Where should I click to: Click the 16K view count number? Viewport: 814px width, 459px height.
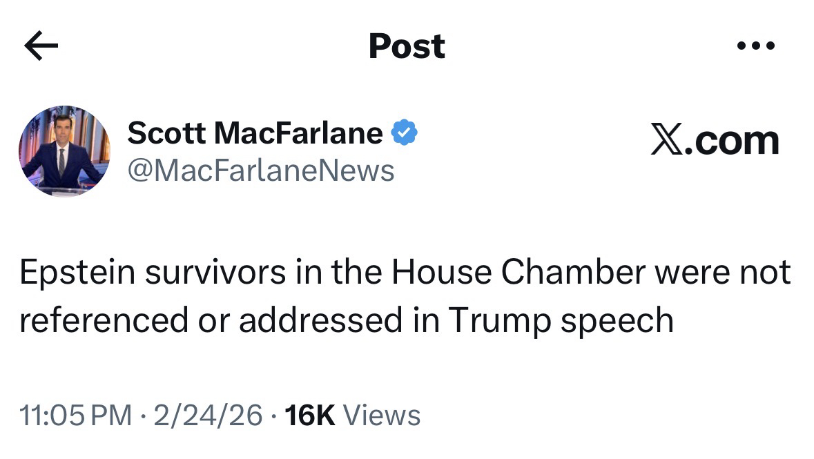tap(310, 416)
